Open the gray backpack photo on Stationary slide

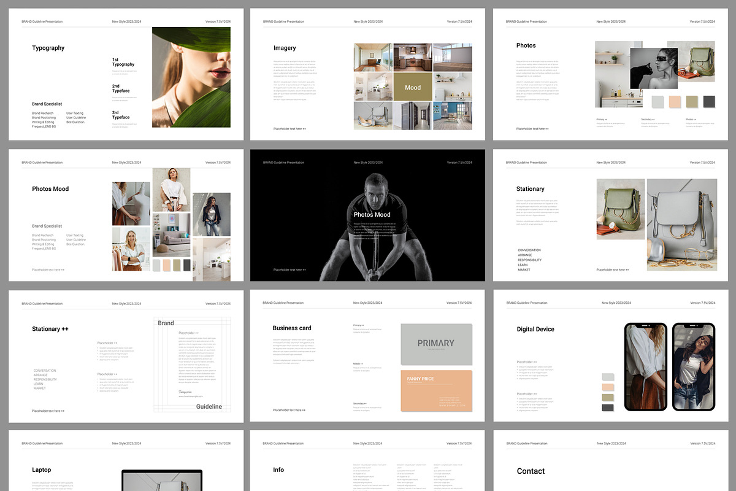click(x=681, y=225)
